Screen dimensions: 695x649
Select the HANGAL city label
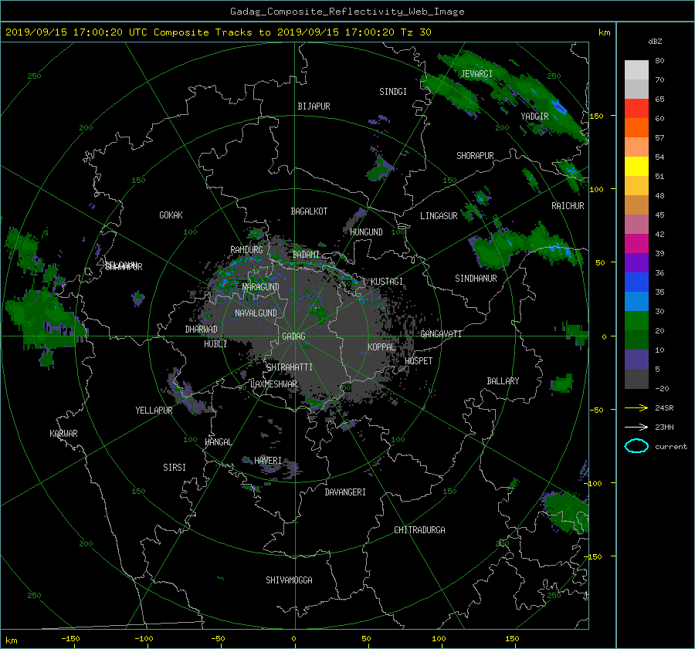click(x=218, y=442)
